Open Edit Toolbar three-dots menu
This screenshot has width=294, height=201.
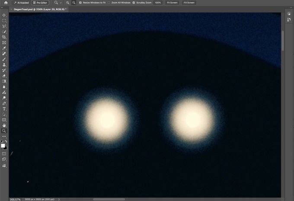point(4,136)
